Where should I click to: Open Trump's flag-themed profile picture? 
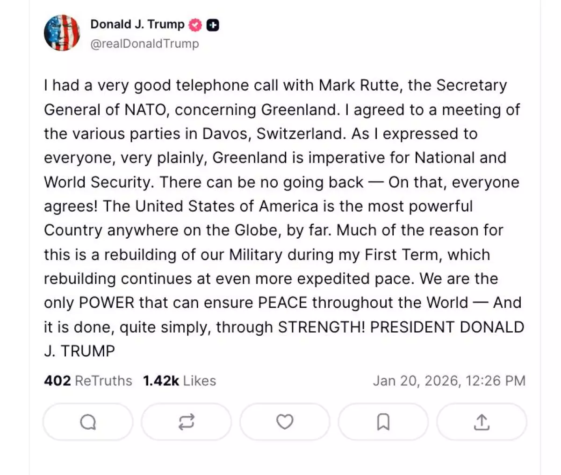(x=62, y=33)
